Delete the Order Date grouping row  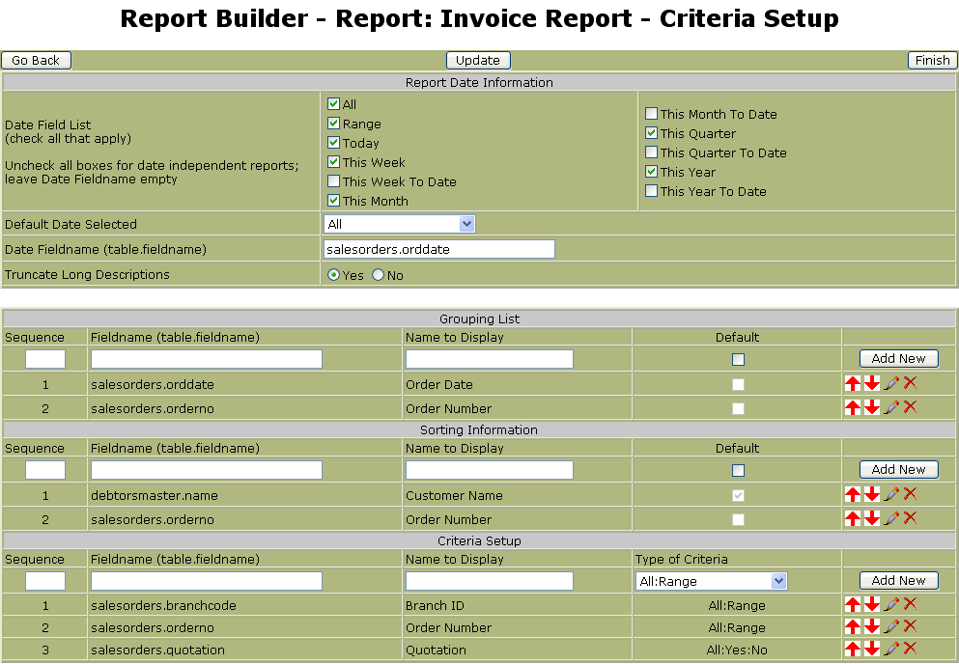click(x=910, y=384)
